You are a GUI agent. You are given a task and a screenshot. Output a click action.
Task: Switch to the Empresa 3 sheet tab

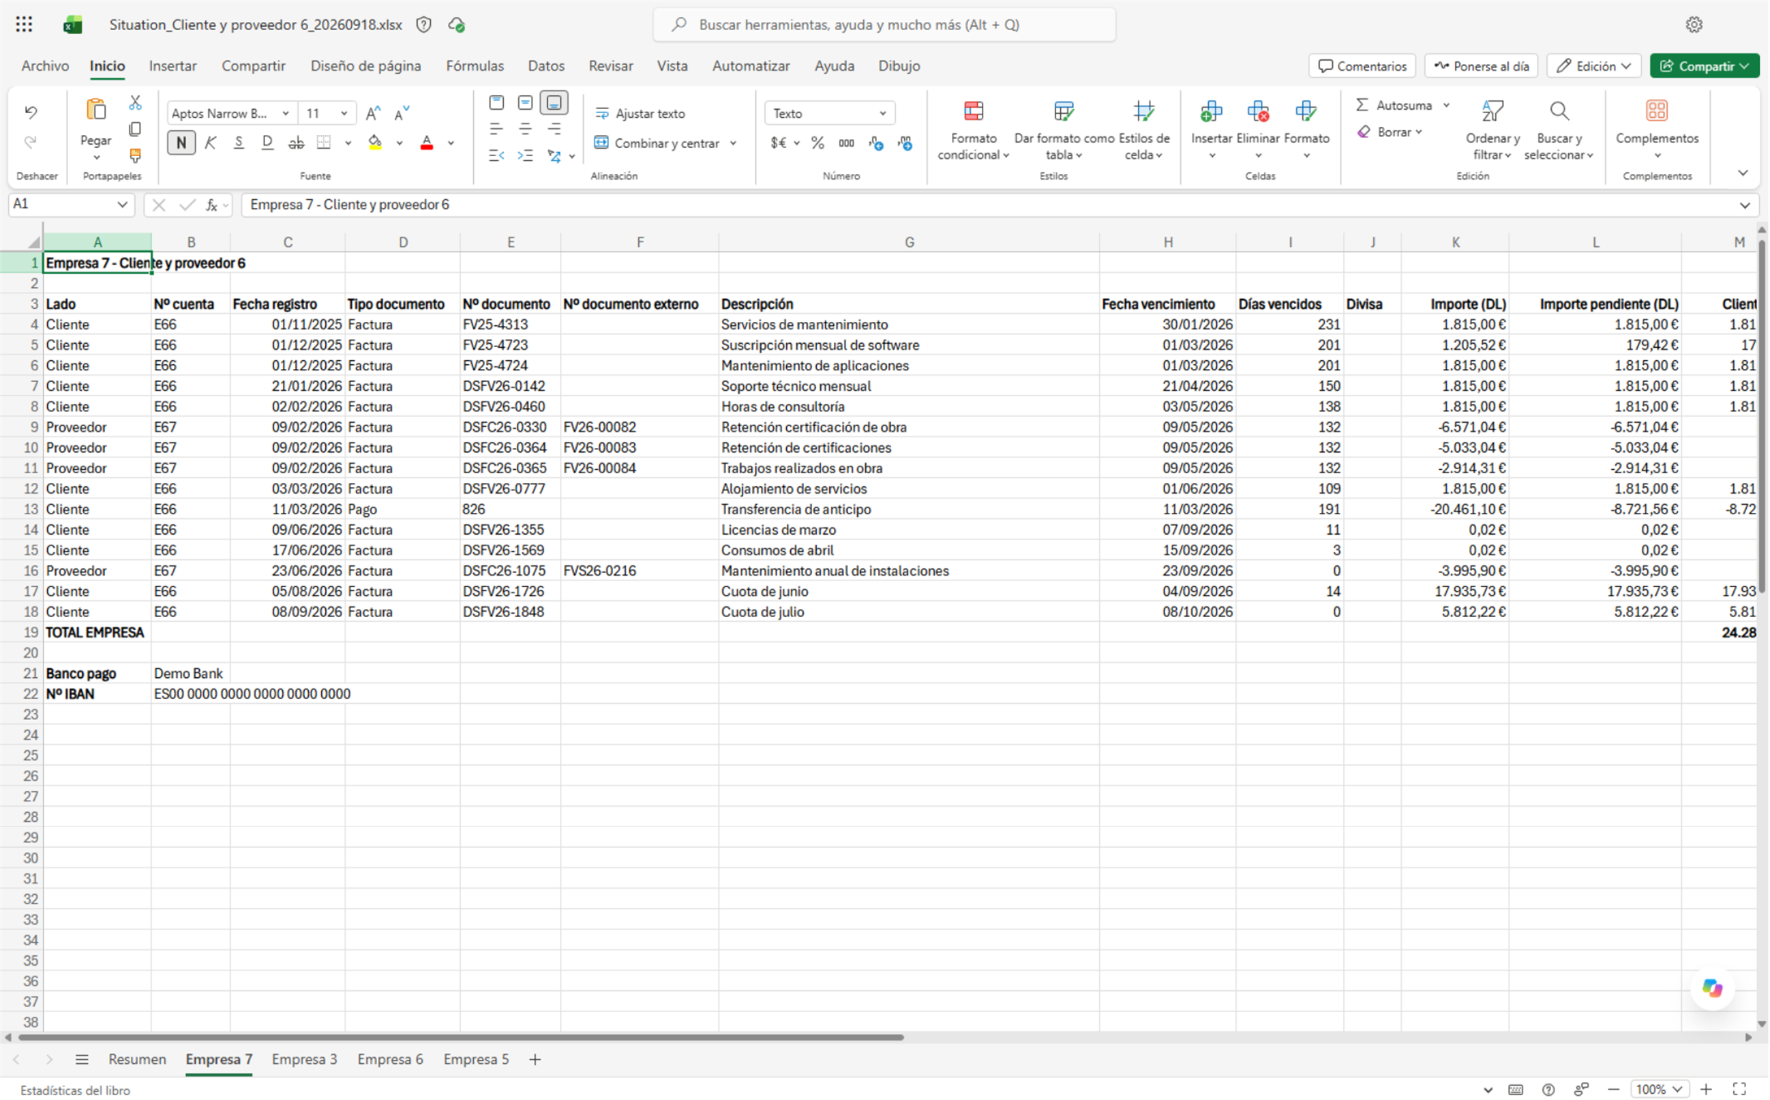[305, 1059]
